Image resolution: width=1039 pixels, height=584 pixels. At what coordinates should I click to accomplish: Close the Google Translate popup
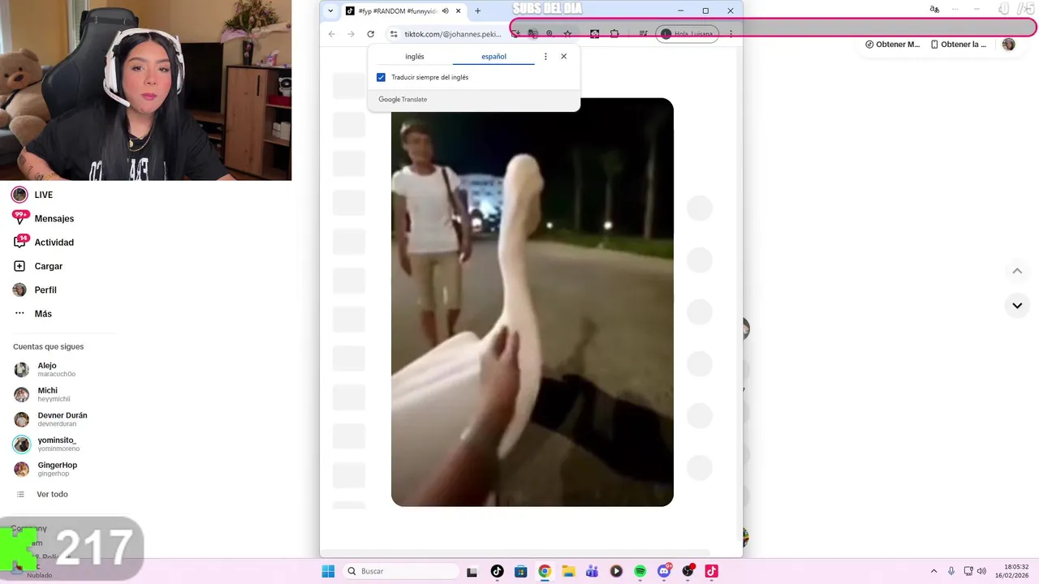pyautogui.click(x=563, y=57)
